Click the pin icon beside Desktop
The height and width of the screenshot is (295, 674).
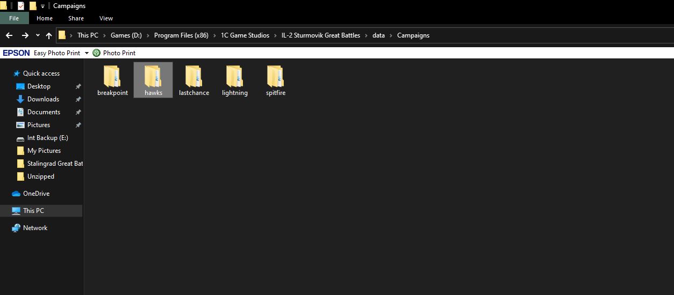pos(78,86)
